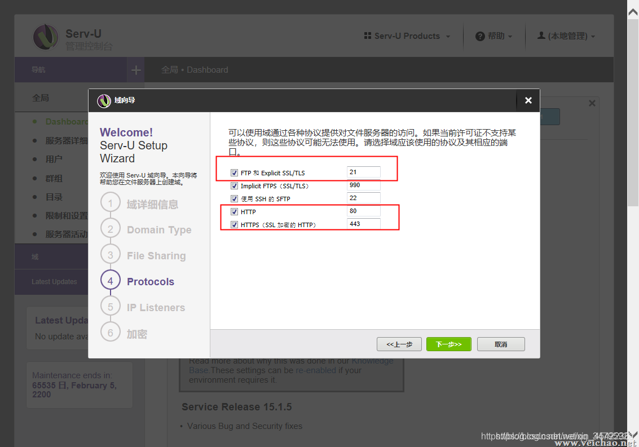Viewport: 639px width, 447px height.
Task: Open 用户 users in sidebar
Action: pyautogui.click(x=54, y=159)
